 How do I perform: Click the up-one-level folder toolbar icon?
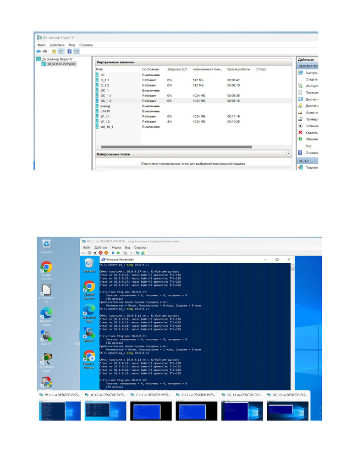pyautogui.click(x=54, y=51)
